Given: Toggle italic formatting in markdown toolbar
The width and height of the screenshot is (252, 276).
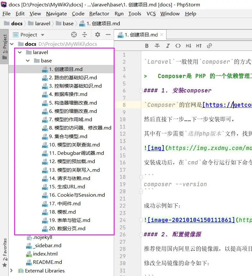Looking at the screenshot, I should click(x=167, y=46).
